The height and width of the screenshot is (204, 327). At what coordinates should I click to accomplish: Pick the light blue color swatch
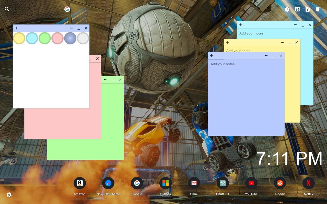(x=32, y=38)
